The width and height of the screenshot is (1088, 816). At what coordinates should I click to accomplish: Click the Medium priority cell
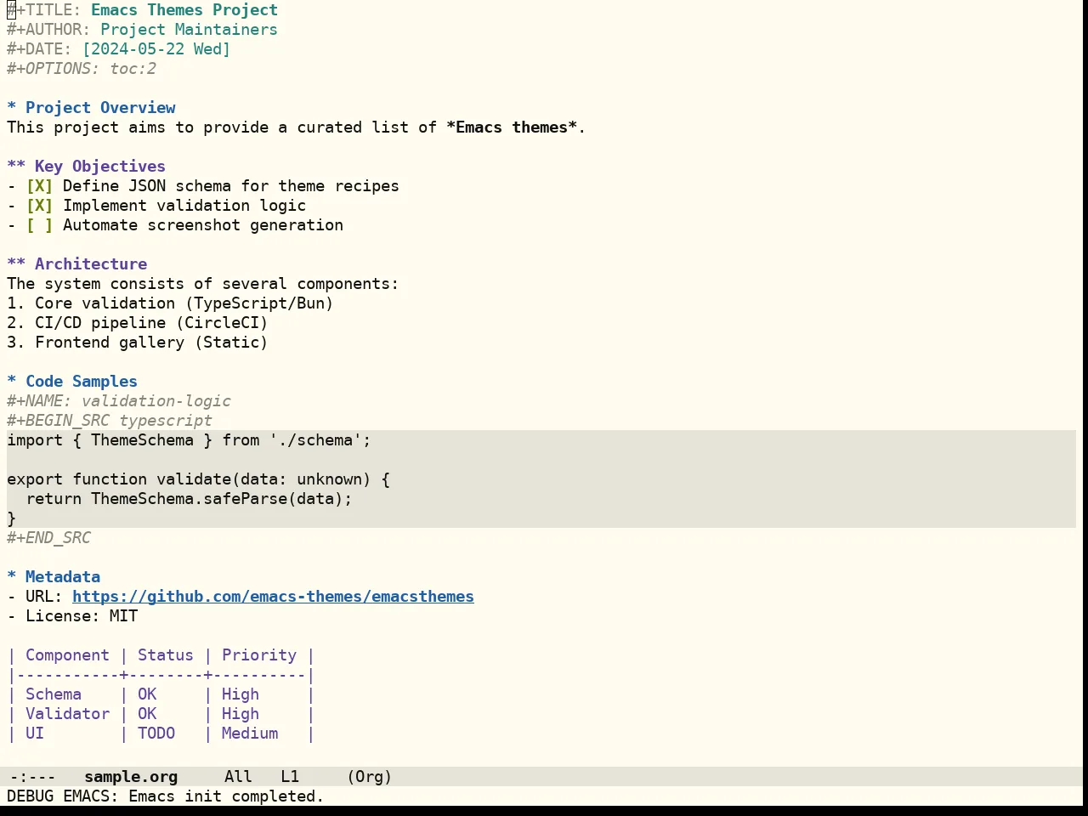[250, 734]
